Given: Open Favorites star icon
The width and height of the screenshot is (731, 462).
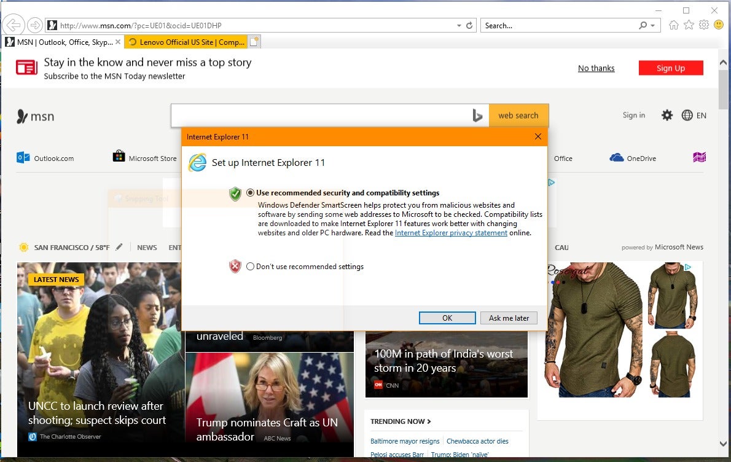Looking at the screenshot, I should point(689,25).
